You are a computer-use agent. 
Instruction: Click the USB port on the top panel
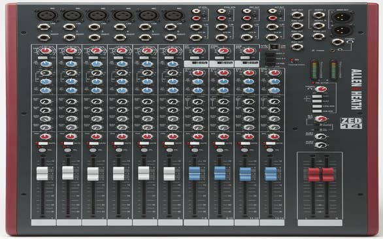pos(273,46)
